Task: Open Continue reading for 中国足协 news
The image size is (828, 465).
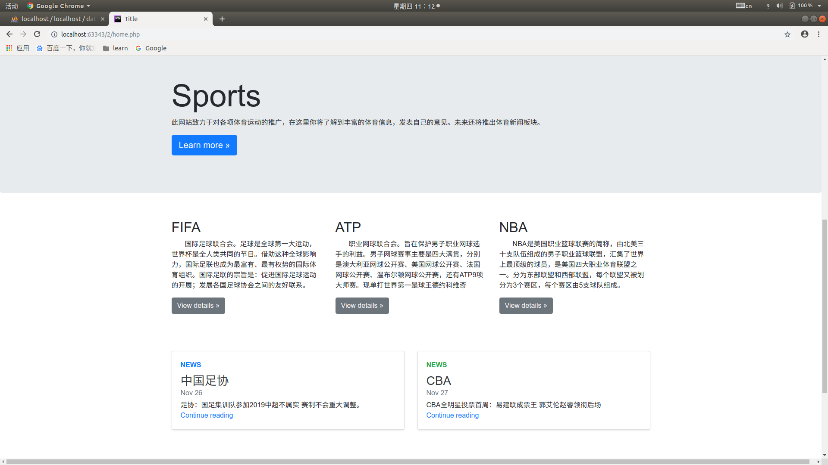Action: tap(207, 415)
